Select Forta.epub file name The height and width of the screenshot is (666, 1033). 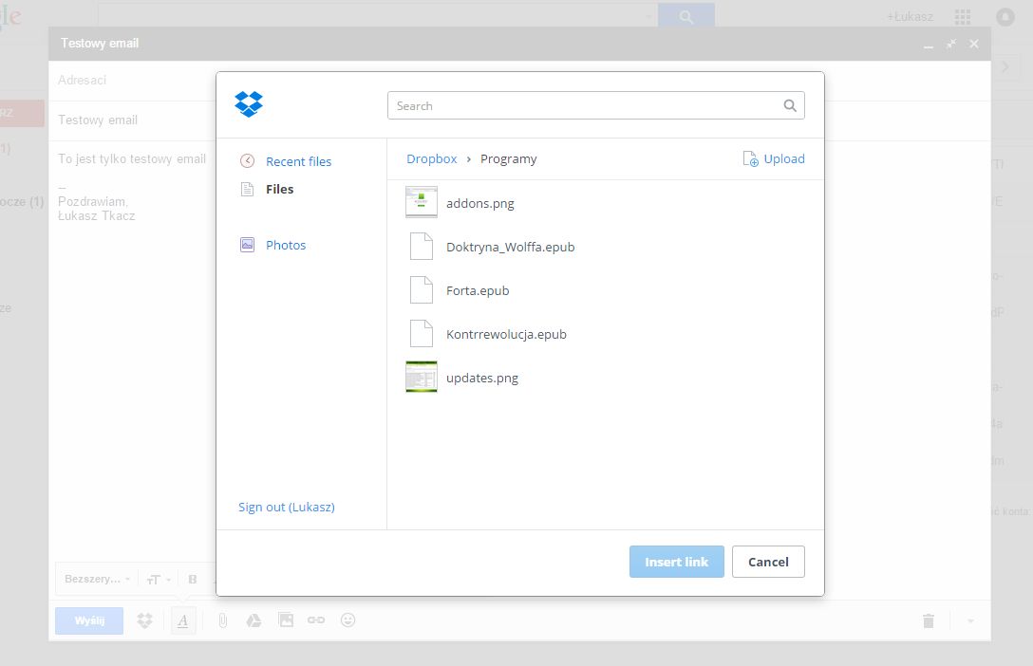coord(478,290)
